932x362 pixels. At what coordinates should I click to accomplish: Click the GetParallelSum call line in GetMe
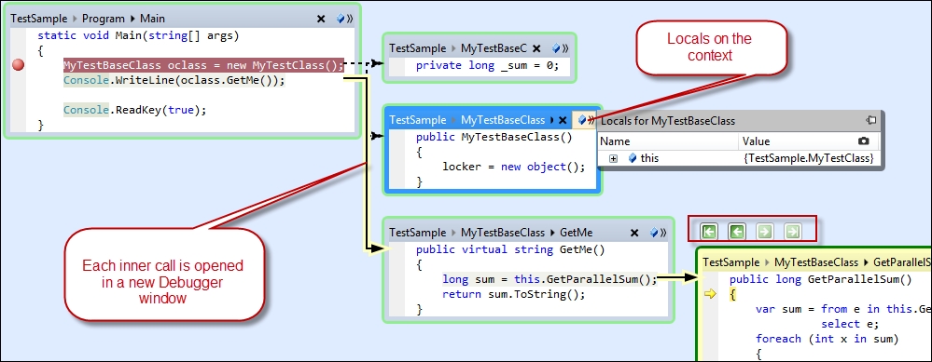click(x=549, y=279)
